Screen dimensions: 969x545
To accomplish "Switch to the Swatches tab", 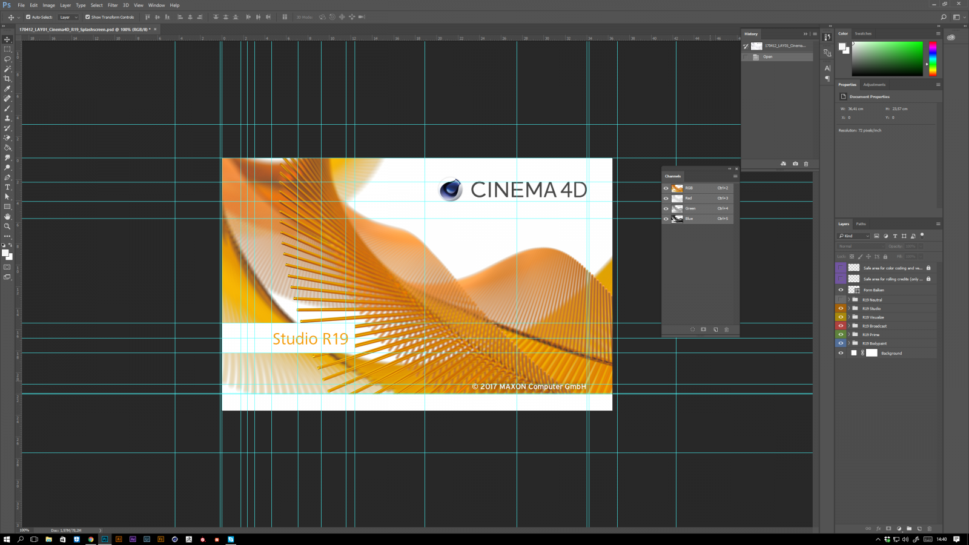I will pos(863,33).
